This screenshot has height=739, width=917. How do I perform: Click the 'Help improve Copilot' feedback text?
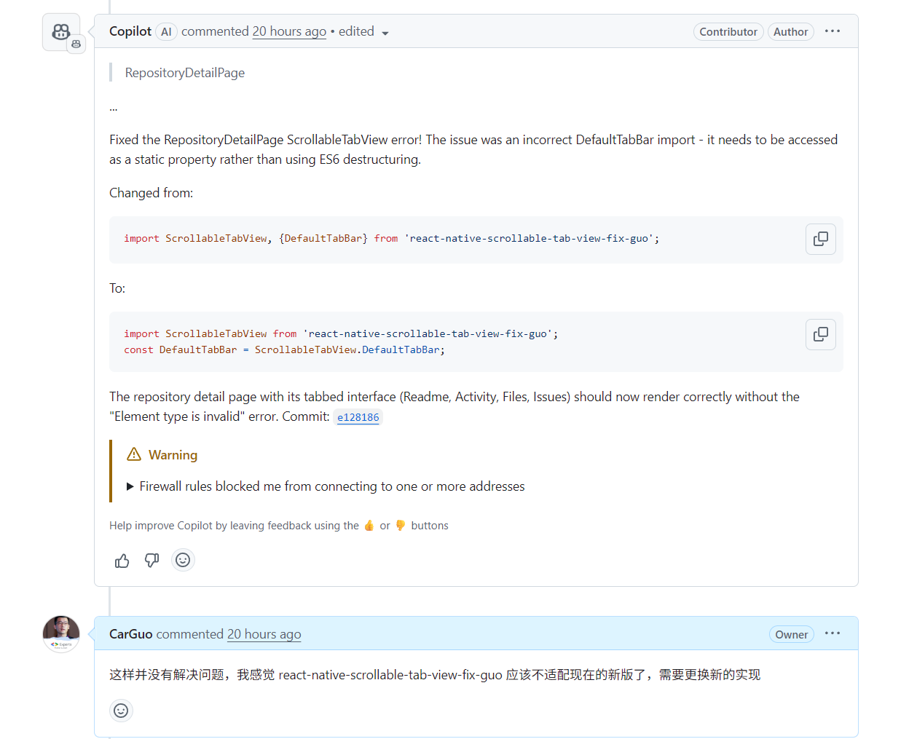tap(279, 526)
